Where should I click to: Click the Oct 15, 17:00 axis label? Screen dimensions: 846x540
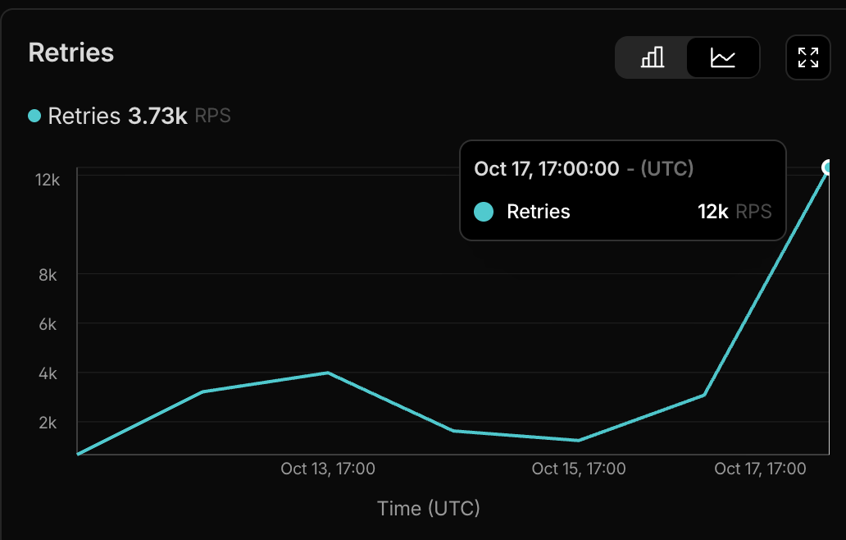coord(579,469)
